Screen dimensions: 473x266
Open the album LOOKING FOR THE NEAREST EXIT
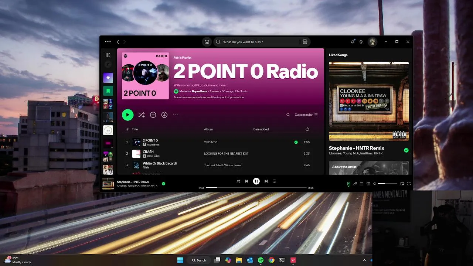(226, 154)
